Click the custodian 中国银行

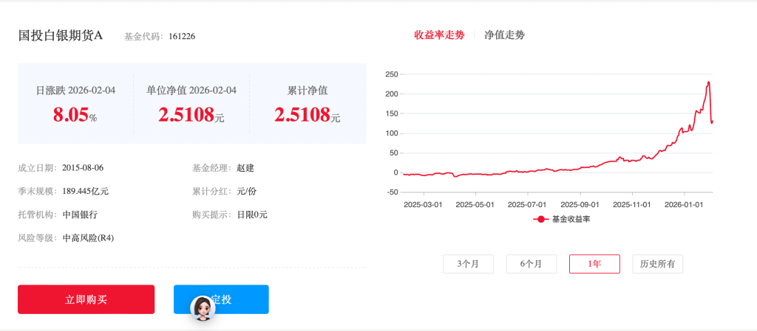point(80,215)
